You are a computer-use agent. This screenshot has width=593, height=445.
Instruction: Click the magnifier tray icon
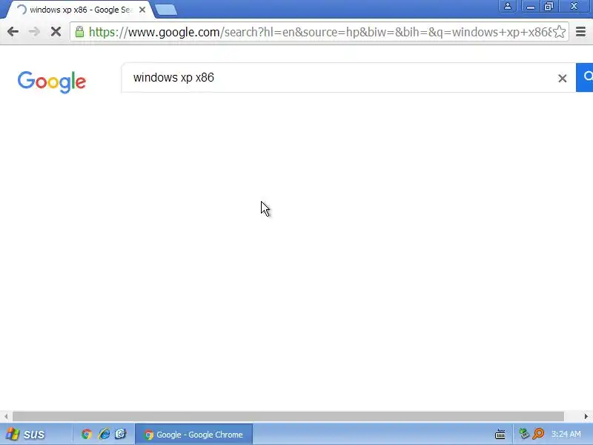[x=538, y=434]
